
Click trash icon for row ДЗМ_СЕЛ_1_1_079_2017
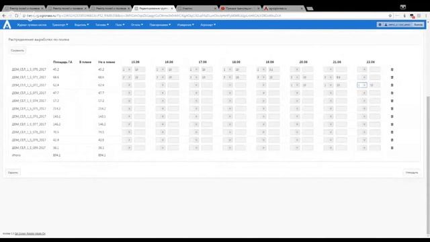point(392,140)
